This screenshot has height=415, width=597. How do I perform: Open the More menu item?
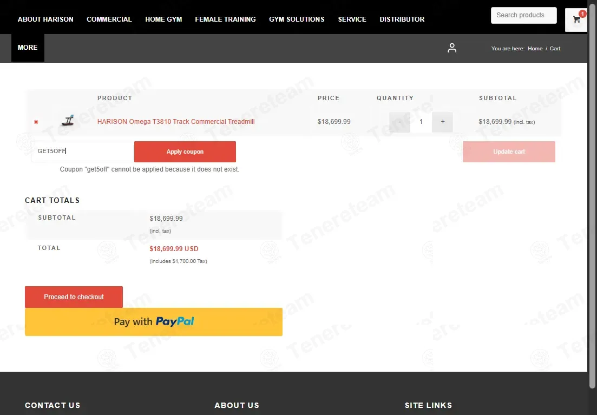tap(28, 48)
